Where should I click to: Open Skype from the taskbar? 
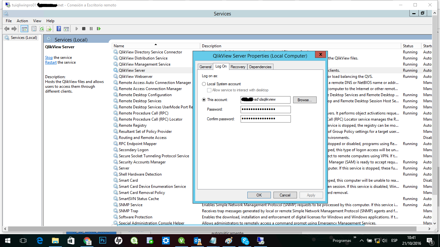tap(245, 241)
